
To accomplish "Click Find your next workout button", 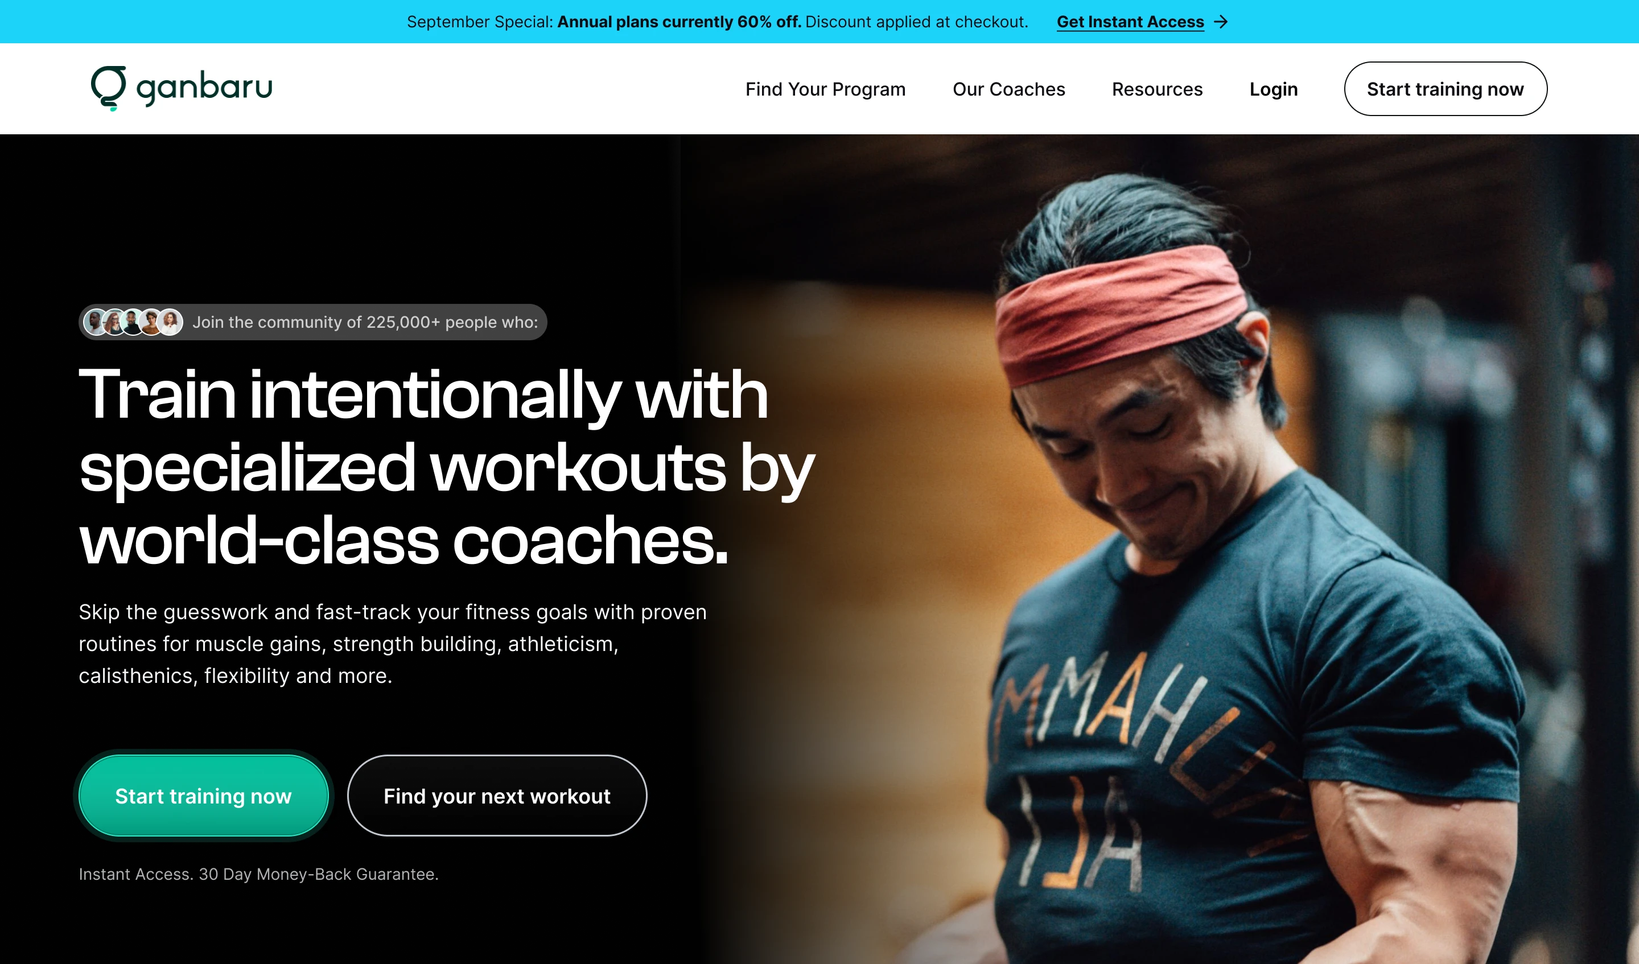I will [x=497, y=796].
